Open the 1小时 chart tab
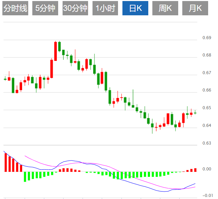 point(105,8)
